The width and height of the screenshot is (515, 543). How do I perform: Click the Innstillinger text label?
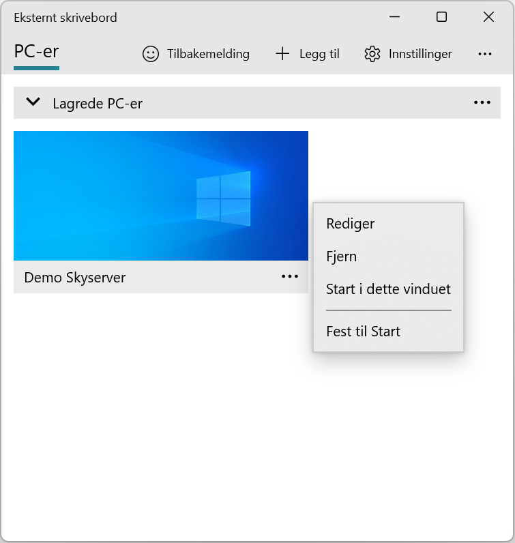(x=420, y=54)
